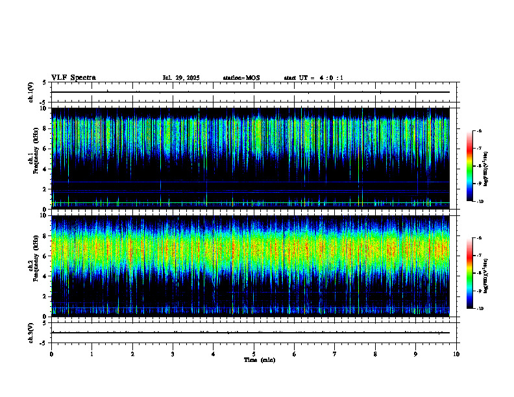The width and height of the screenshot is (514, 397).
Task: Click the "ch.3(V)" axis label
Action: pos(31,333)
